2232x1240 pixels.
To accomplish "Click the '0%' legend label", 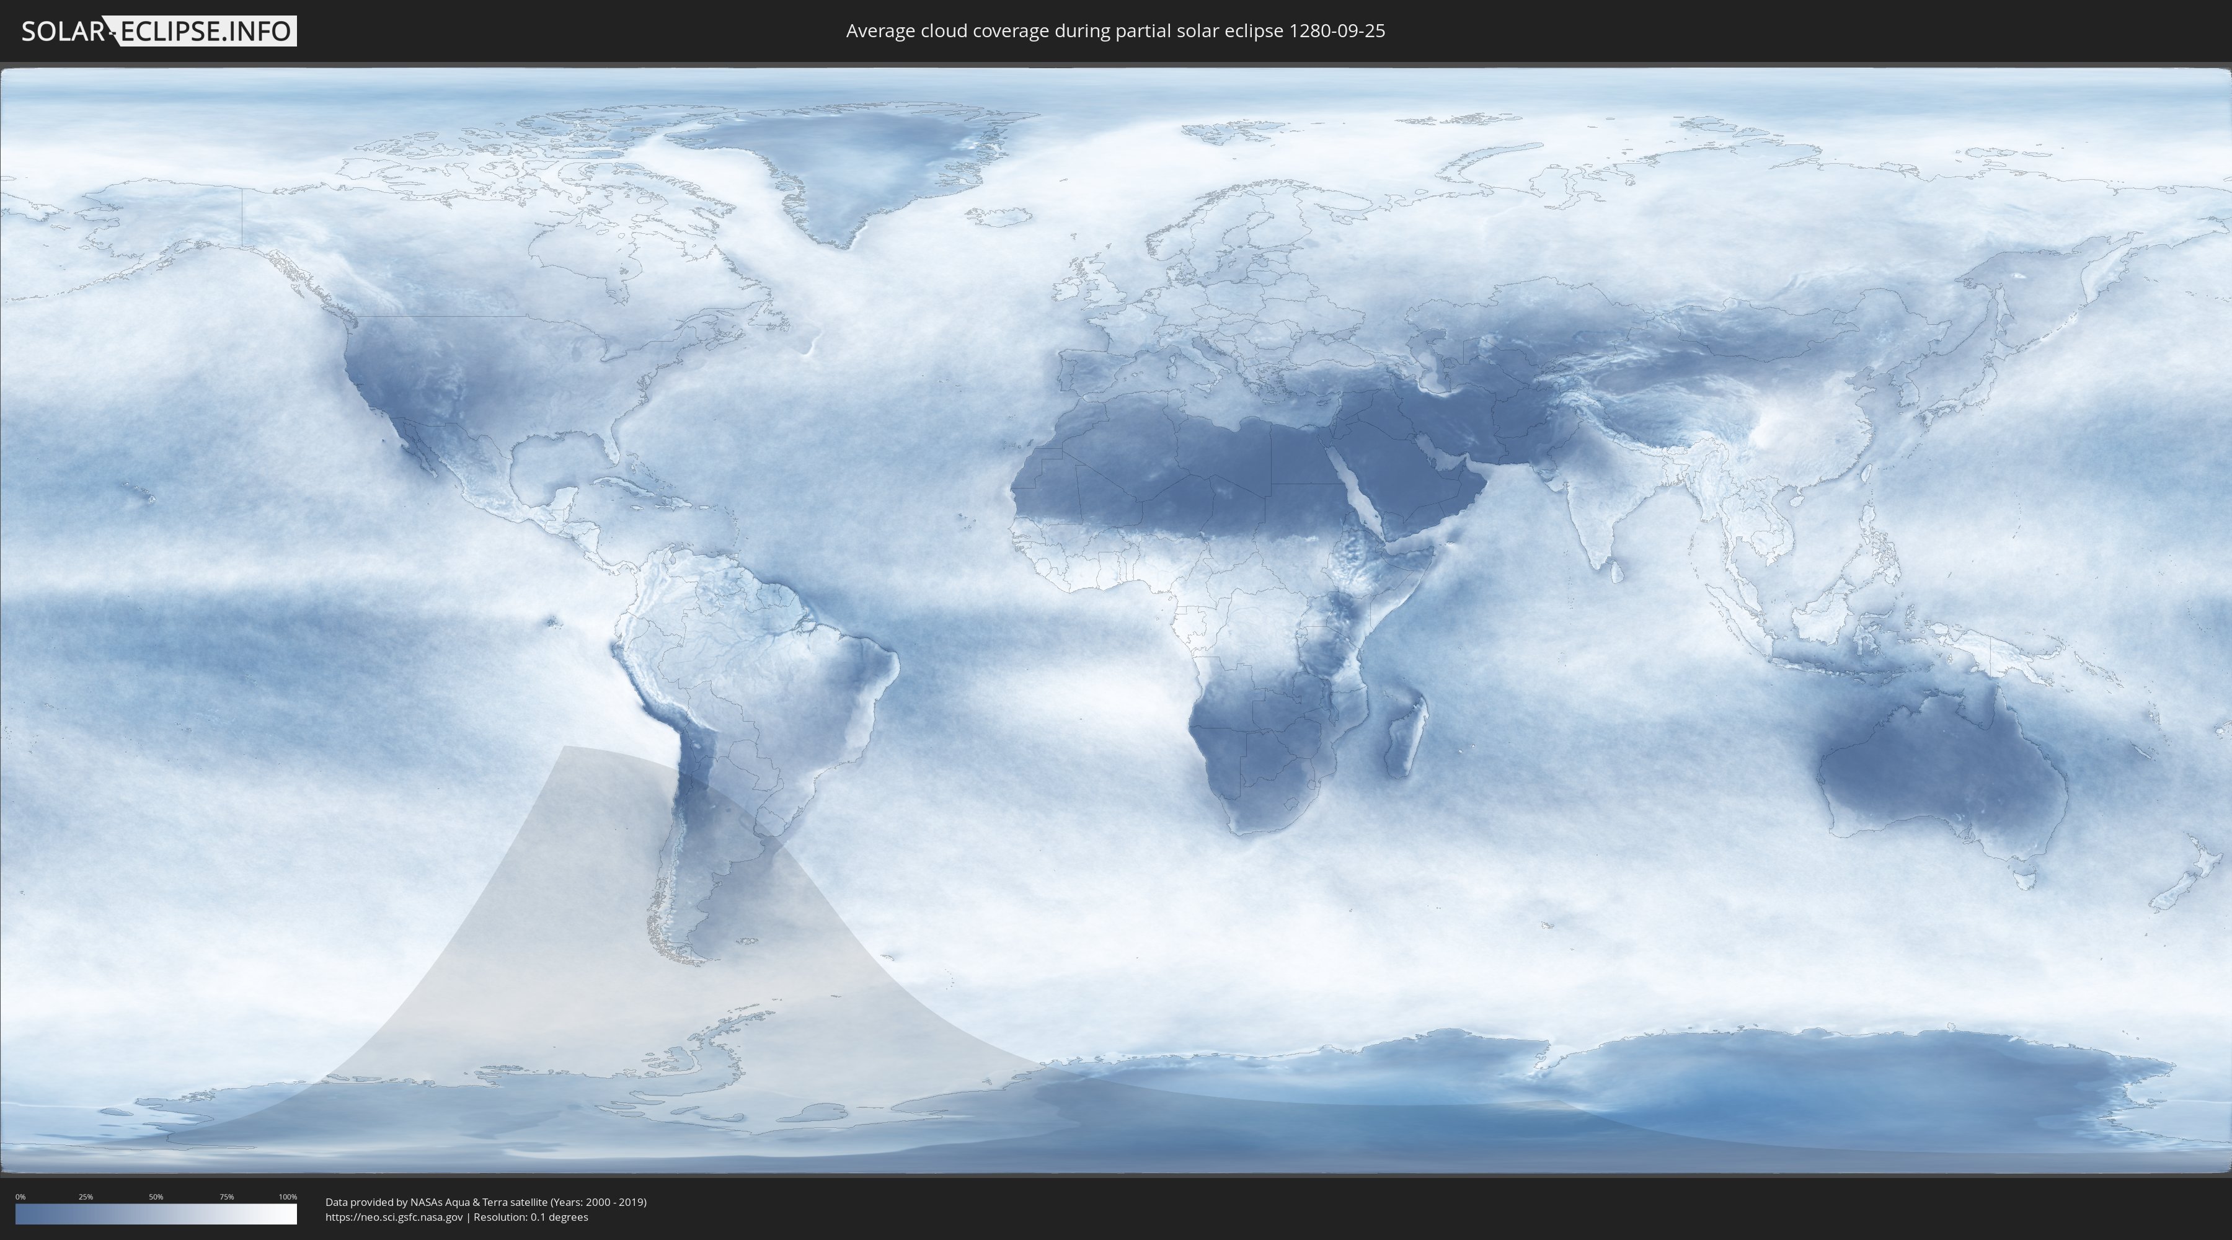I will (20, 1197).
